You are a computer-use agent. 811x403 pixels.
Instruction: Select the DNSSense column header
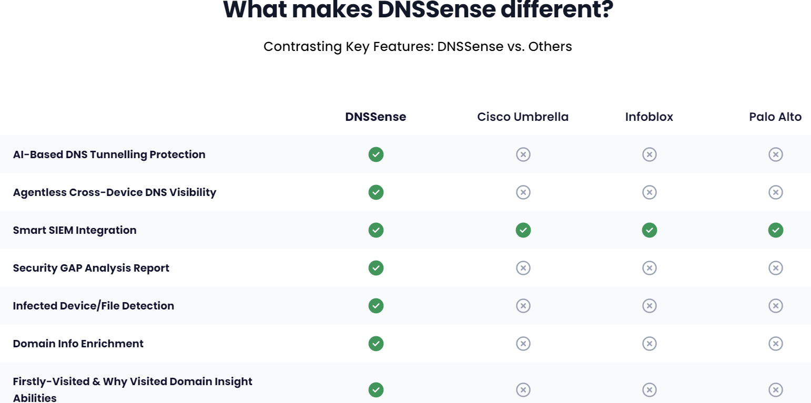tap(376, 117)
